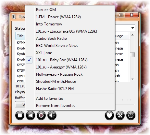The image size is (150, 135).
Task: Close the radio player window
Action: tap(131, 15)
